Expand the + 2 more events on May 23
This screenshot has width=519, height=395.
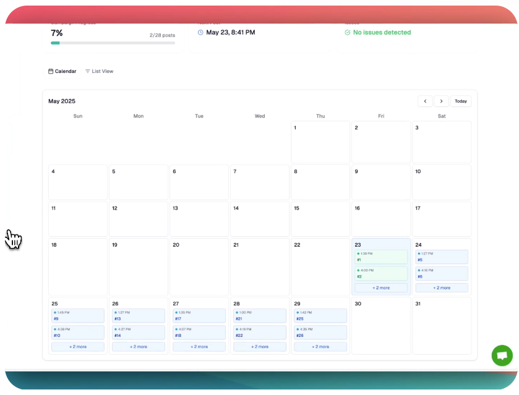point(380,287)
